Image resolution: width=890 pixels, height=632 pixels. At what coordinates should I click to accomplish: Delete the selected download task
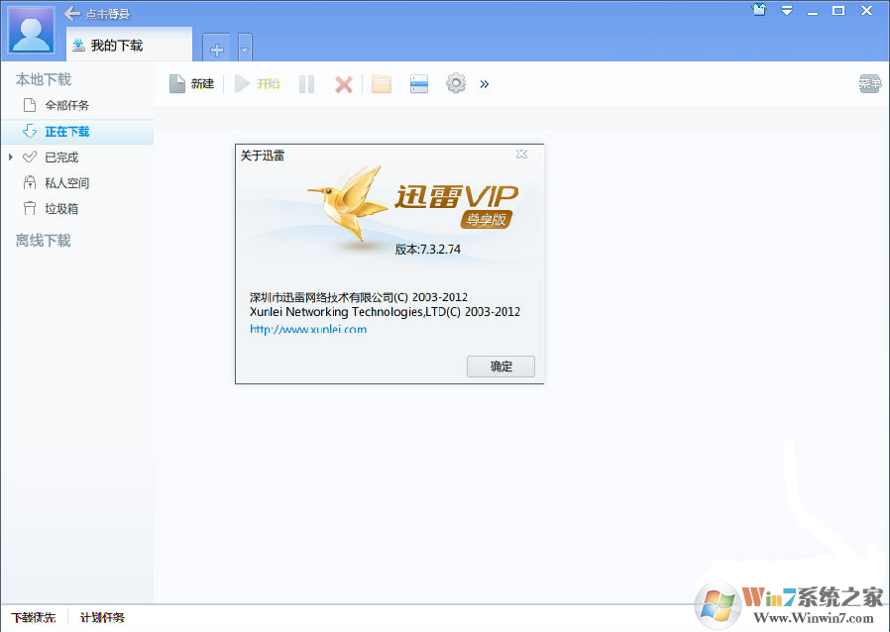[343, 83]
